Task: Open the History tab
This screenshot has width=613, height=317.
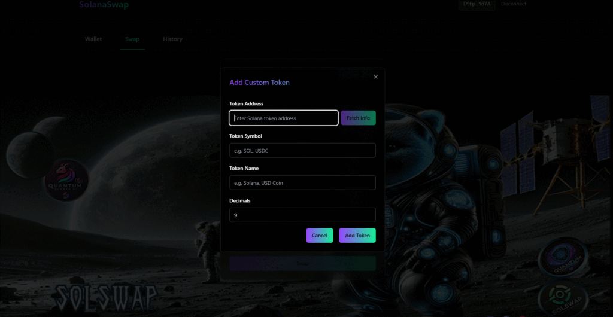Action: pos(172,39)
